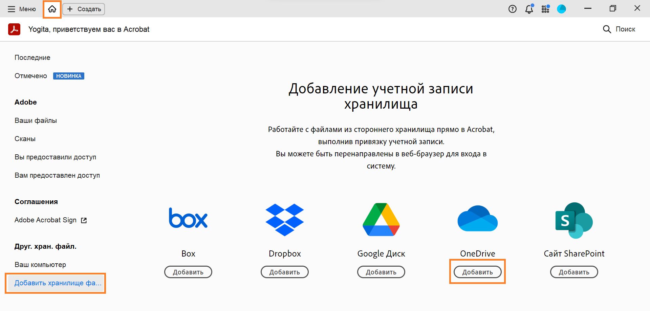Click the Adobe Acrobat logo icon
650x311 pixels.
14,29
